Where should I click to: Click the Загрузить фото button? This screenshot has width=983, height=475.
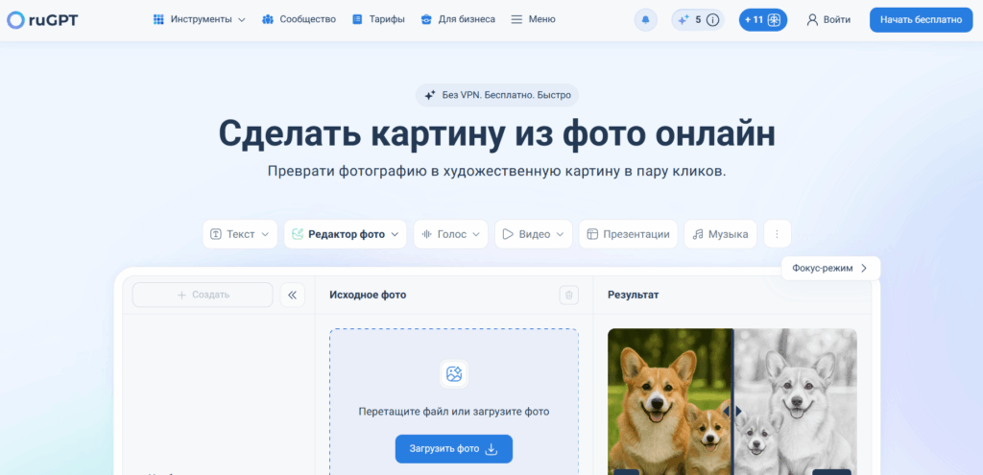454,449
